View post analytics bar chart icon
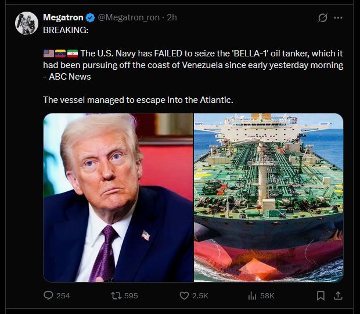360x314 pixels. pyautogui.click(x=252, y=295)
